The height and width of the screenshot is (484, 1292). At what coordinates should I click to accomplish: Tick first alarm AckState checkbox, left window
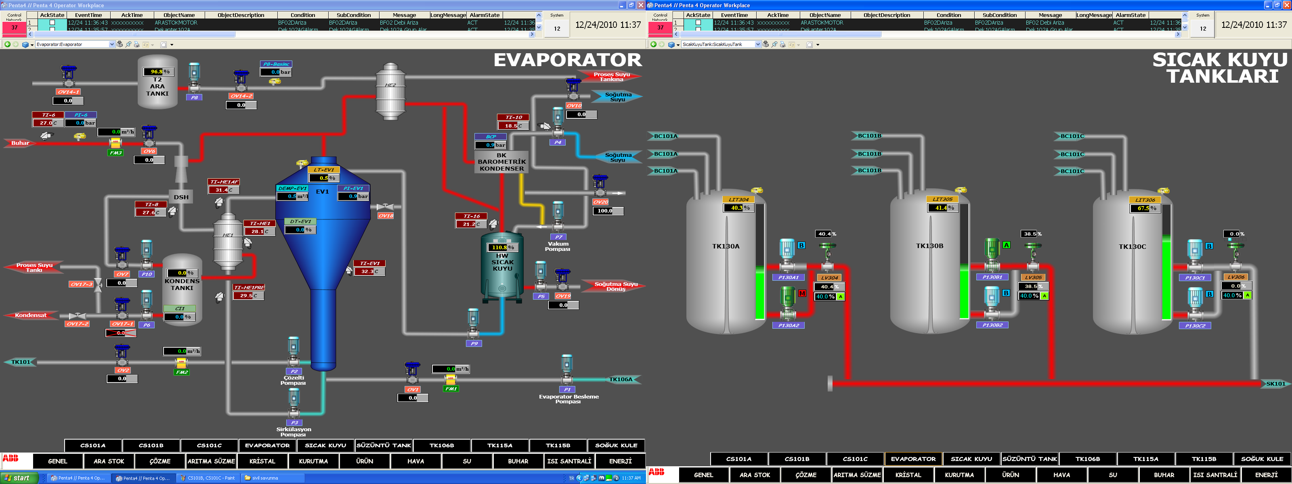click(x=52, y=23)
